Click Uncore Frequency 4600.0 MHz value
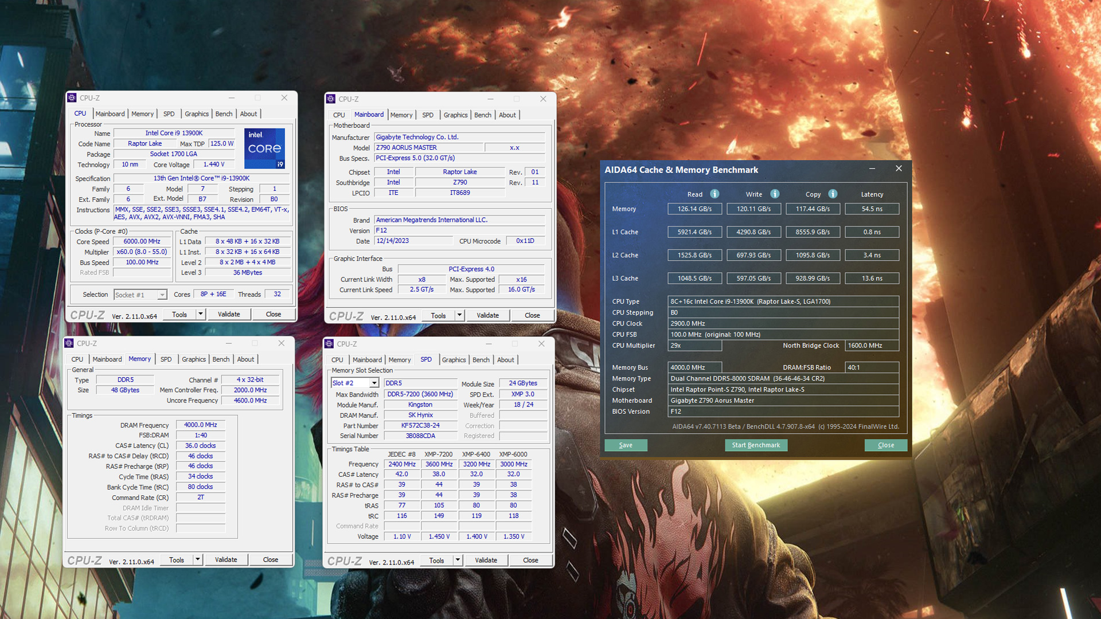This screenshot has width=1101, height=619. (250, 401)
